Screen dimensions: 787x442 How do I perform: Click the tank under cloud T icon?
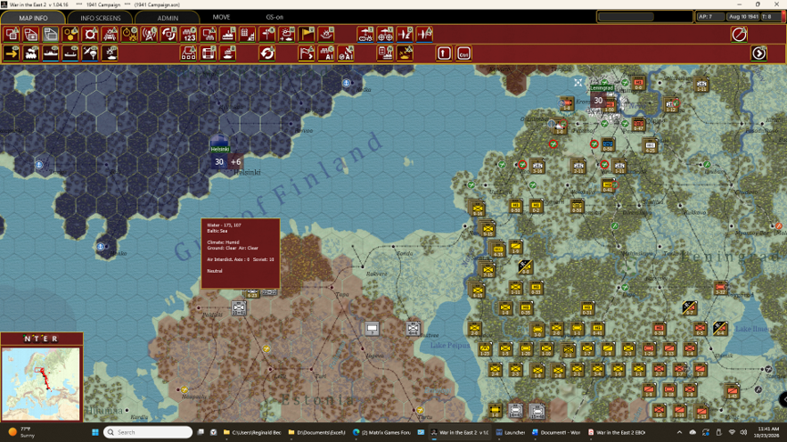tap(365, 34)
